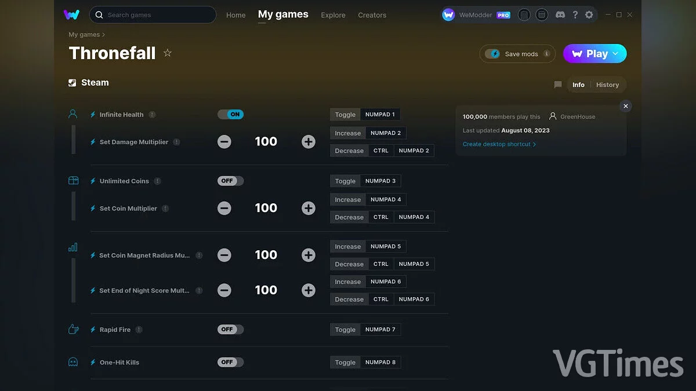Open the Play button dropdown arrow
The height and width of the screenshot is (391, 696).
tap(616, 53)
